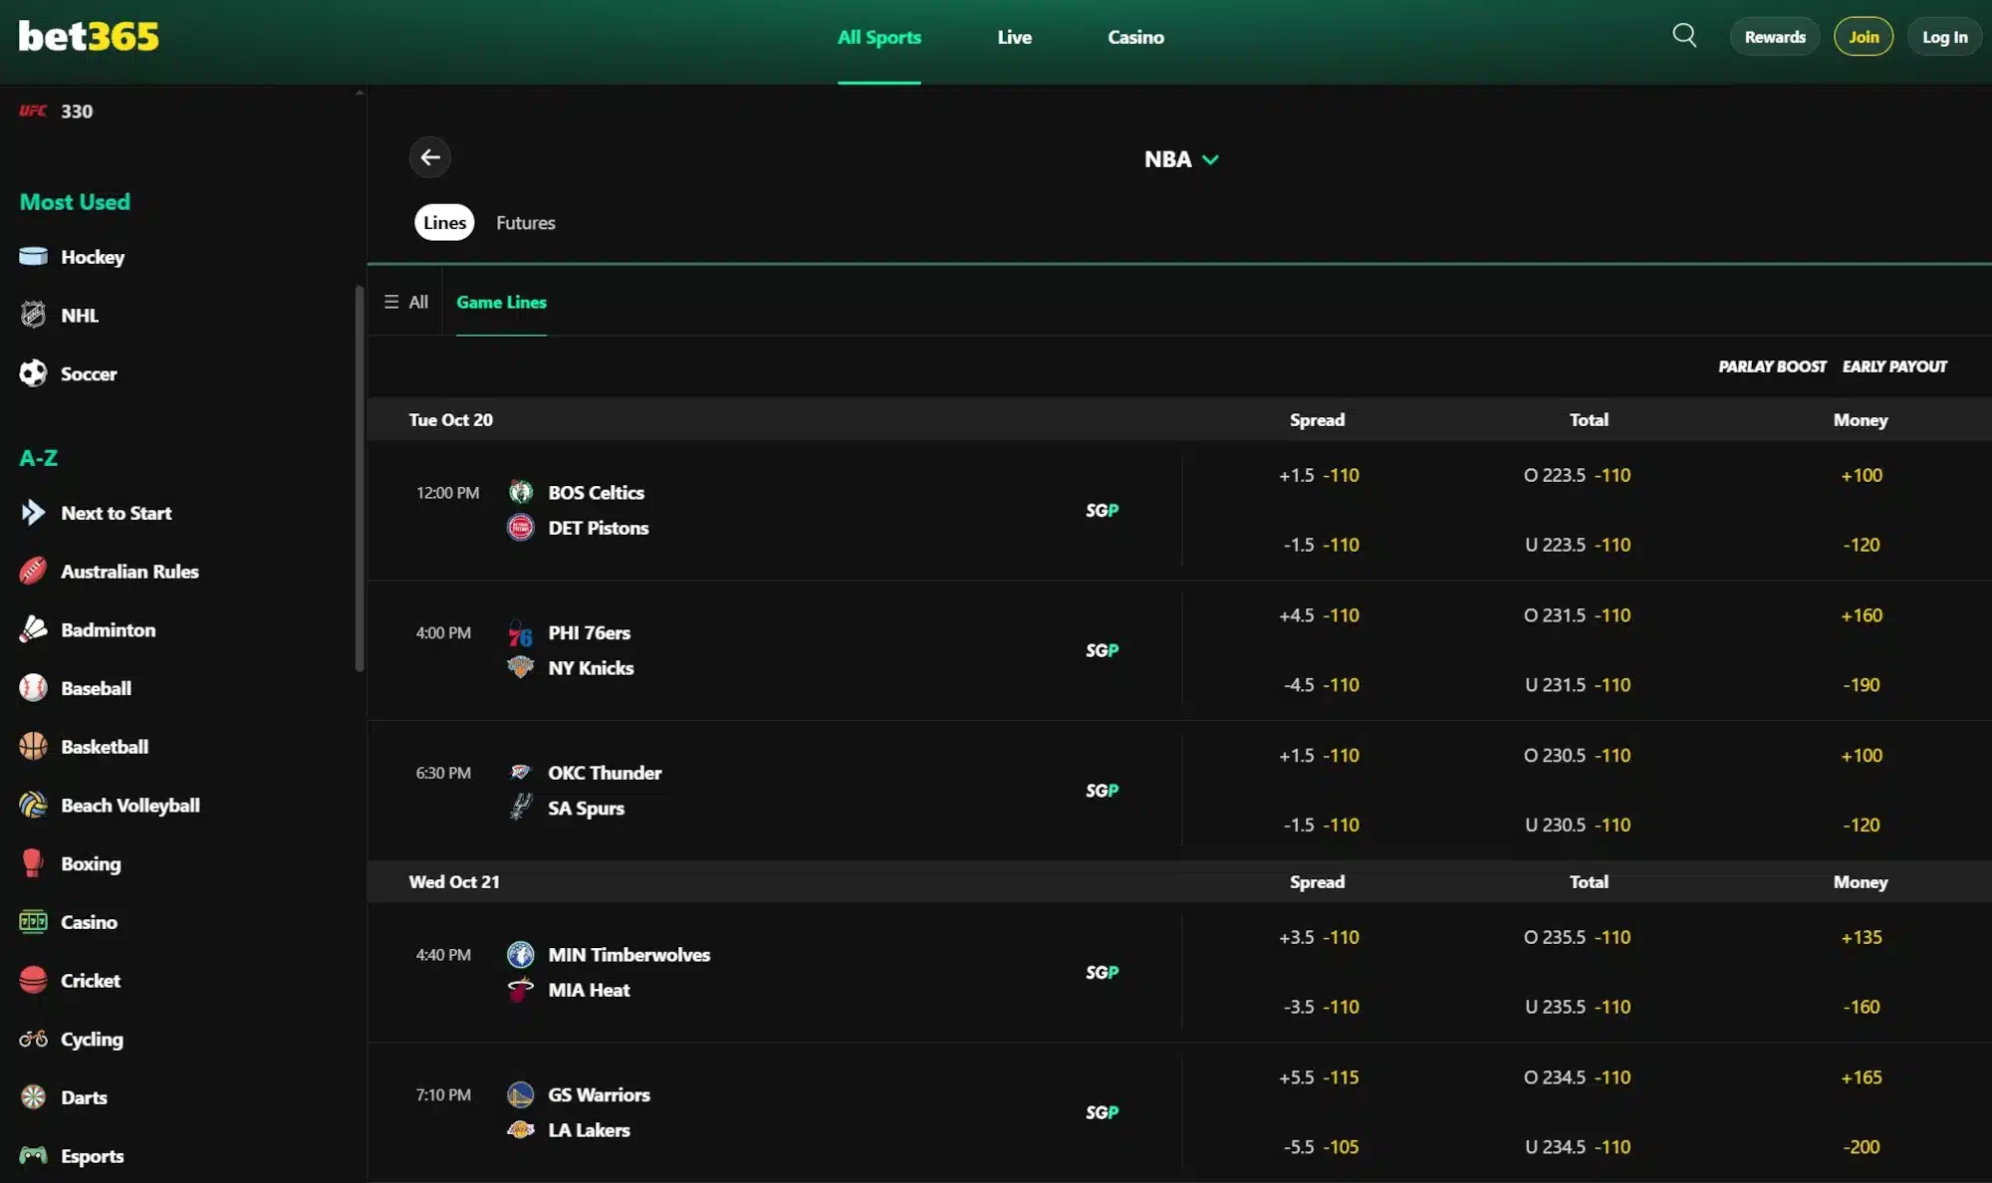
Task: Select the Game Lines tab
Action: point(501,302)
